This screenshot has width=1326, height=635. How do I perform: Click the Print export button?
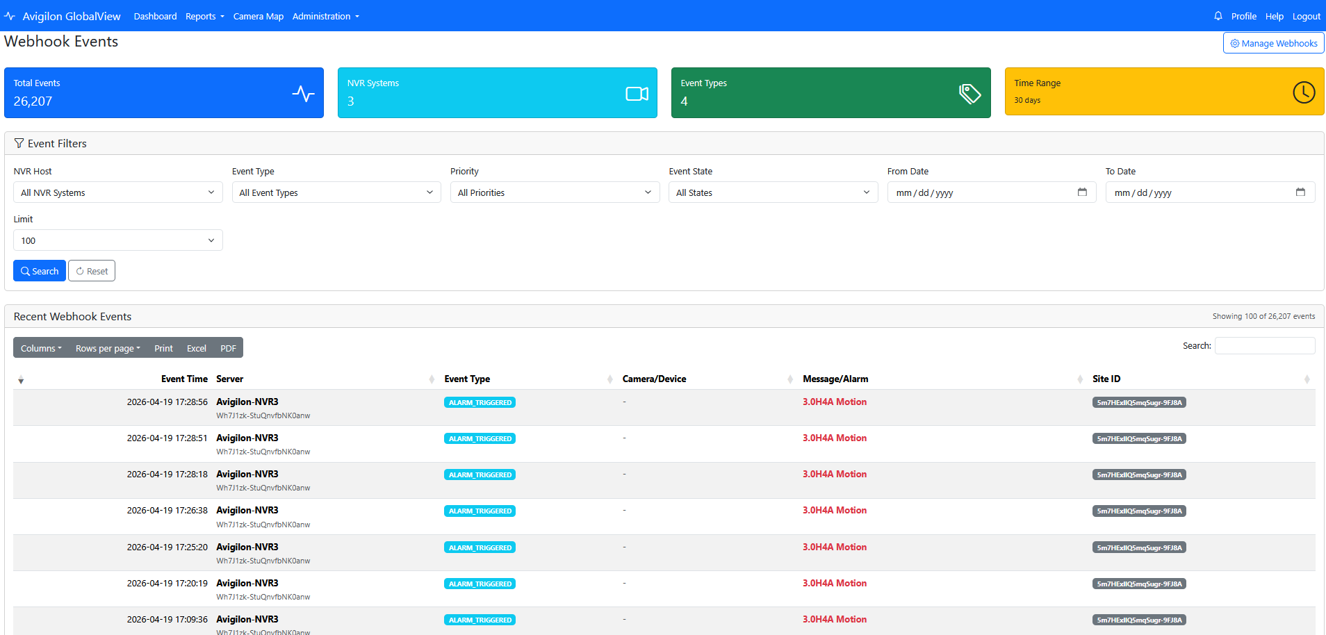click(x=163, y=348)
